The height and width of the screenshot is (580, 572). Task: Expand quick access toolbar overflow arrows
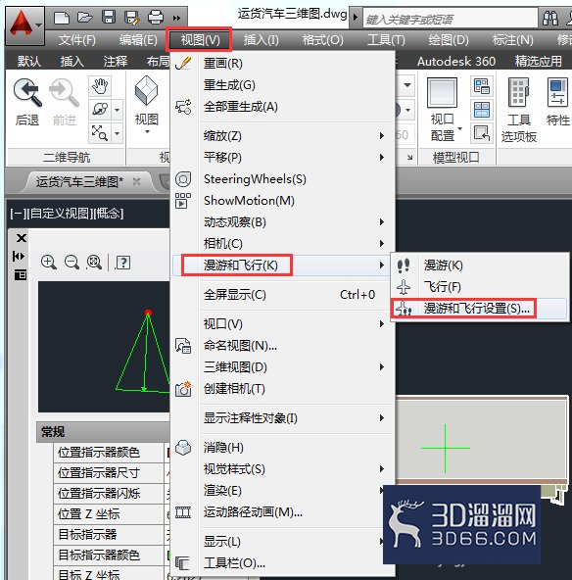pyautogui.click(x=176, y=18)
